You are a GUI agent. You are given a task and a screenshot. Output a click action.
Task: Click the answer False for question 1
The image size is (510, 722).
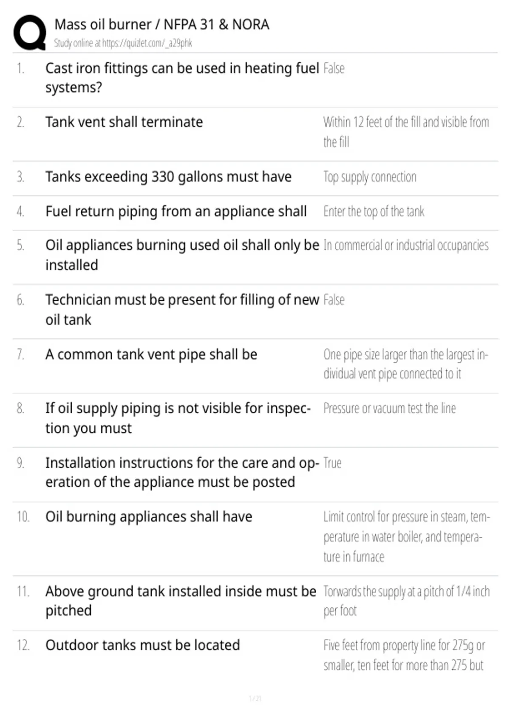334,68
